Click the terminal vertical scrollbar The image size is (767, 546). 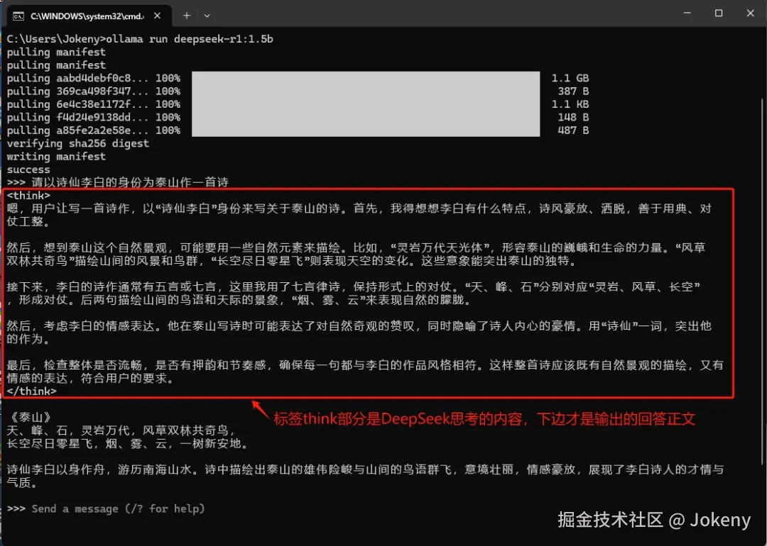tap(763, 281)
